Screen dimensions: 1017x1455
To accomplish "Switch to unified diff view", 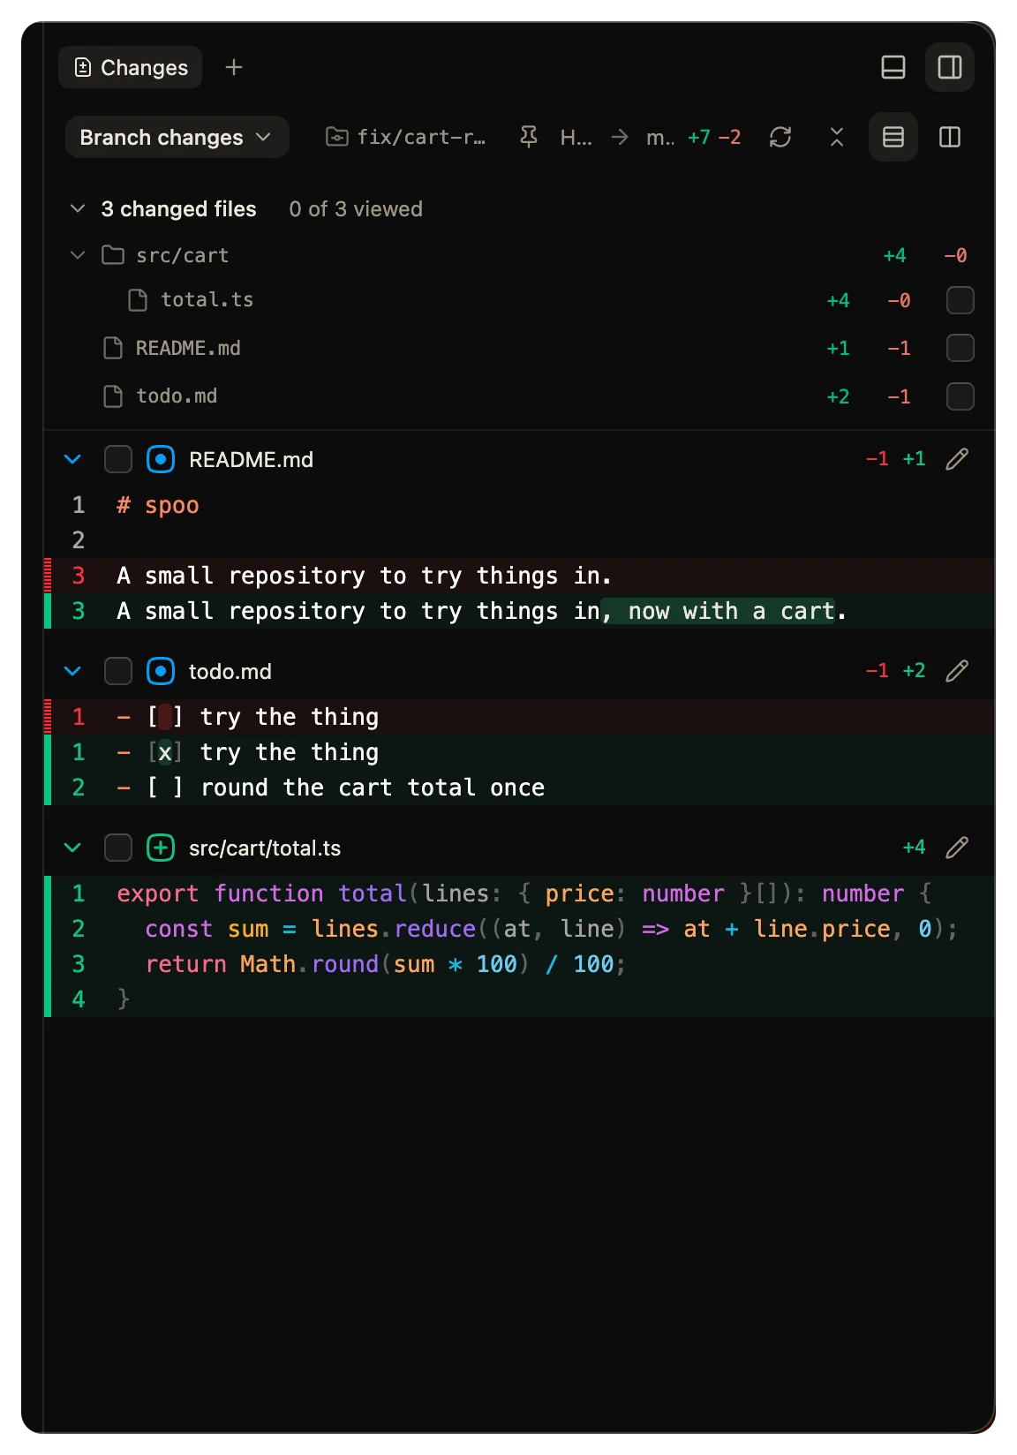I will 893,137.
